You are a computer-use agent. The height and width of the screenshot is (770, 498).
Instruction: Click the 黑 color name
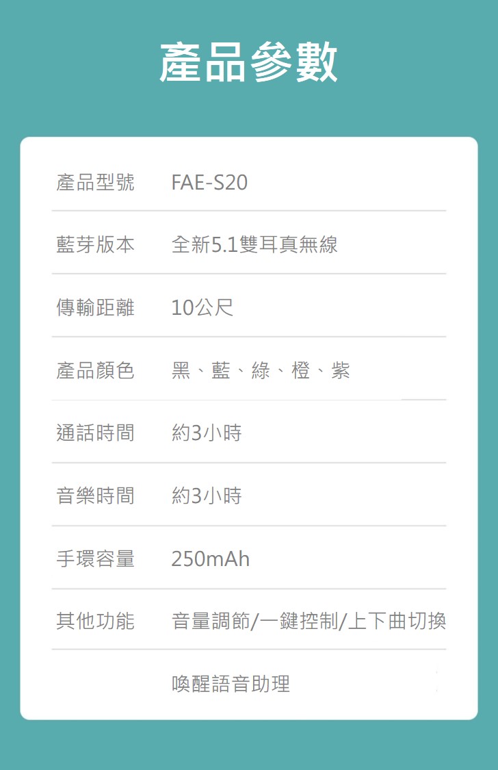[x=181, y=370]
